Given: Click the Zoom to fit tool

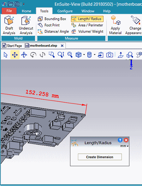Looking at the screenshot, I should coord(70,55).
